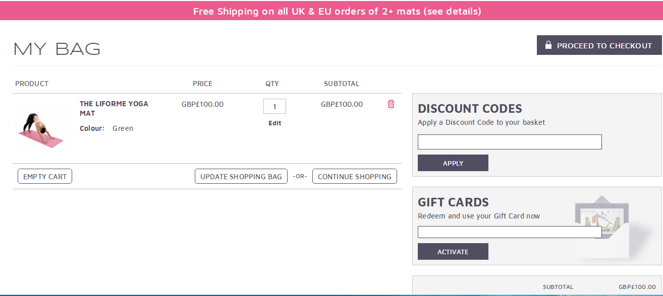Viewport: 663px width, 296px height.
Task: Empty the cart
Action: [45, 176]
